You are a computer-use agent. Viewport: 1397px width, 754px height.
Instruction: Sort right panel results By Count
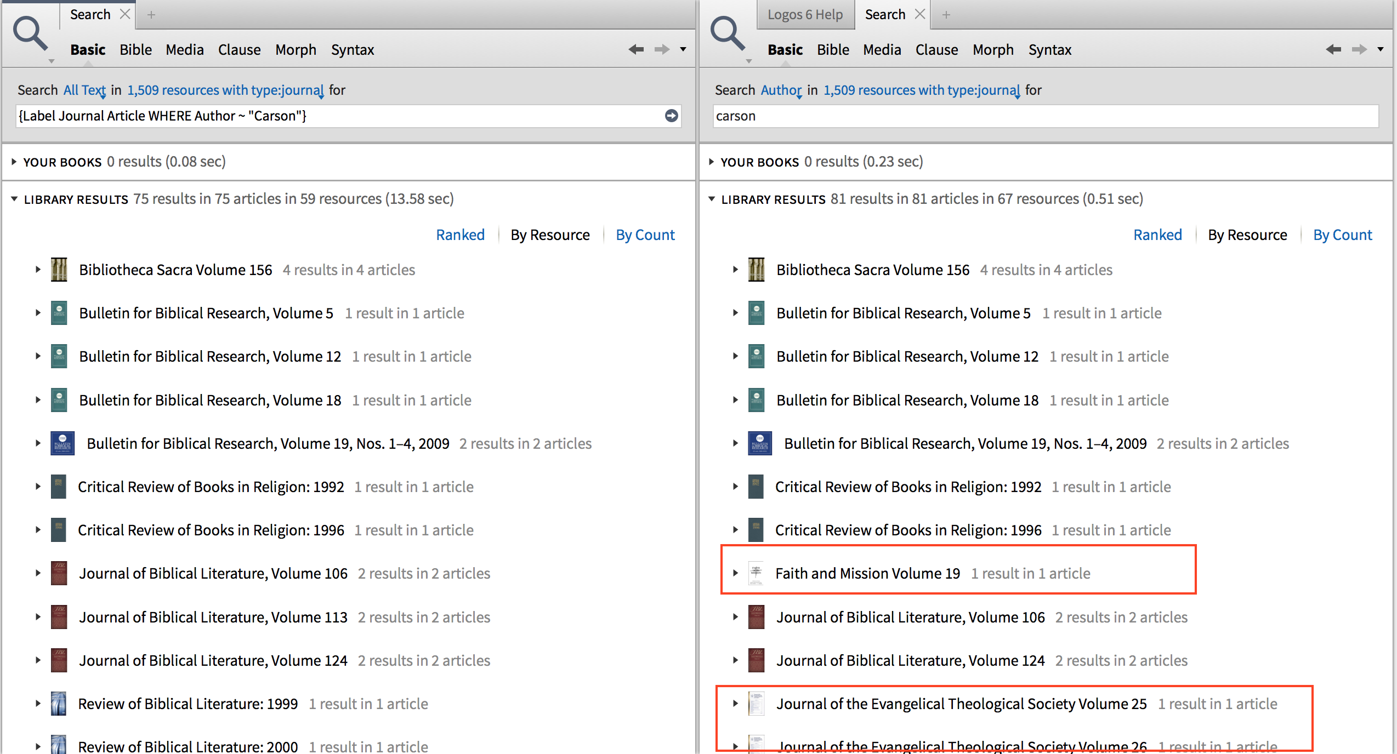[1342, 235]
